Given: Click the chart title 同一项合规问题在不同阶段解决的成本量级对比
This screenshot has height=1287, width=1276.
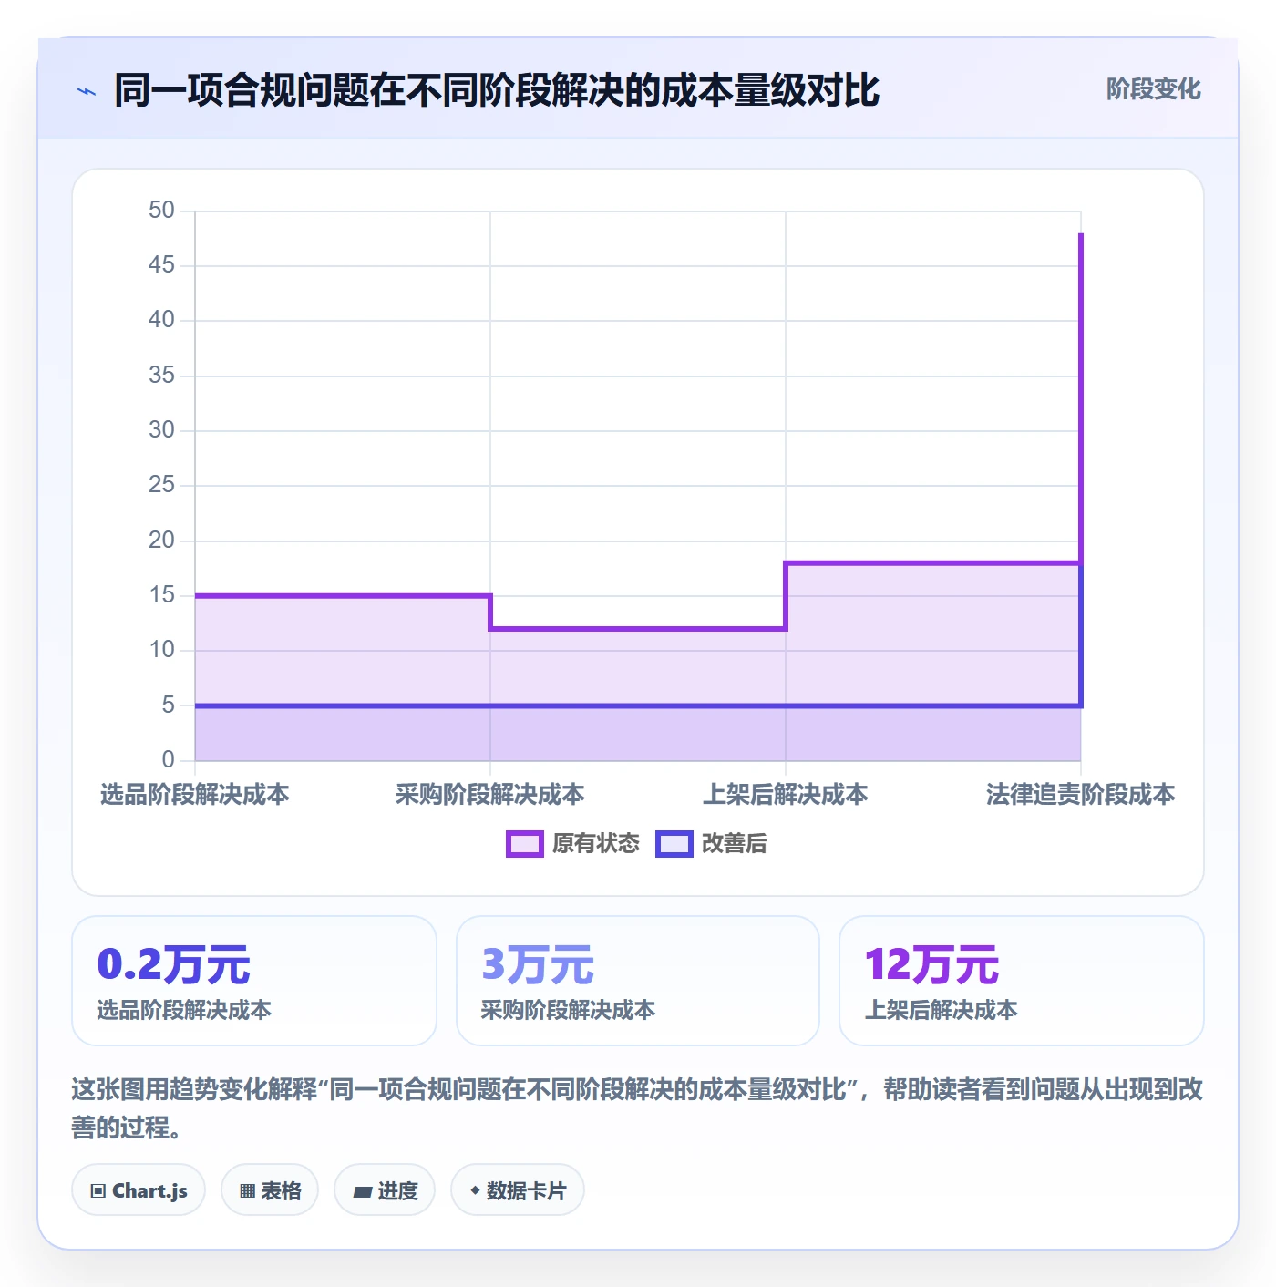Looking at the screenshot, I should coord(497,90).
